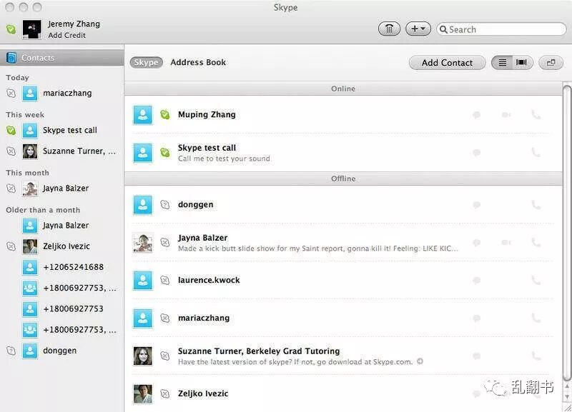Click video call icon for Muping Zhang
The height and width of the screenshot is (412, 572).
(x=506, y=115)
